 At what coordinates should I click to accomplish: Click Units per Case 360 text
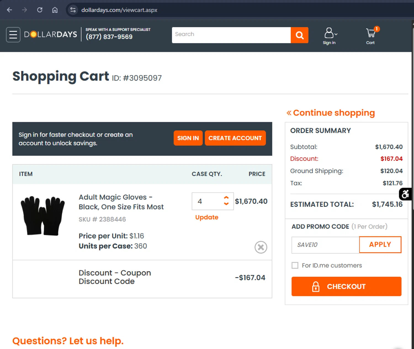[113, 246]
